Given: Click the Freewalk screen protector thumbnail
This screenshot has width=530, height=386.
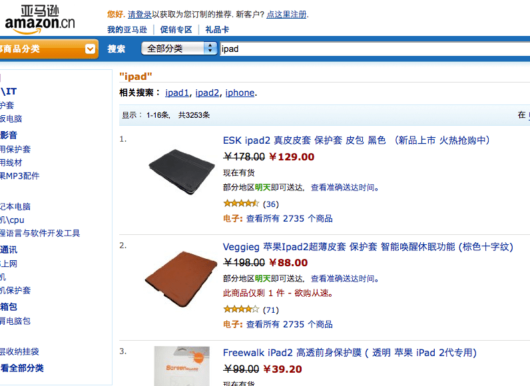Looking at the screenshot, I should point(182,366).
